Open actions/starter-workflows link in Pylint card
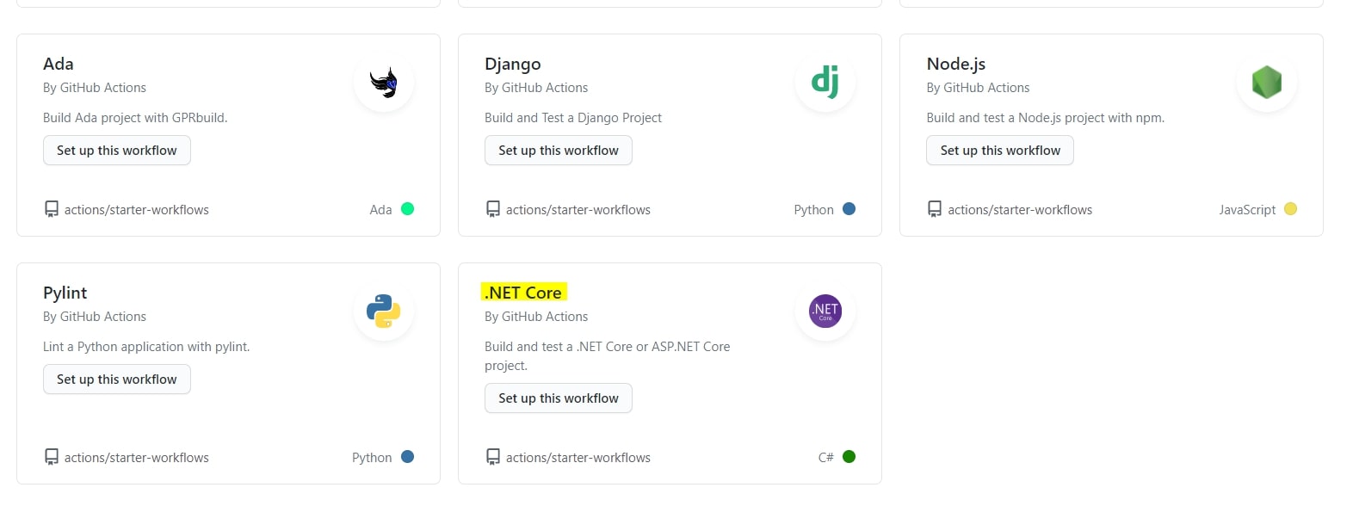Image resolution: width=1359 pixels, height=506 pixels. (137, 458)
